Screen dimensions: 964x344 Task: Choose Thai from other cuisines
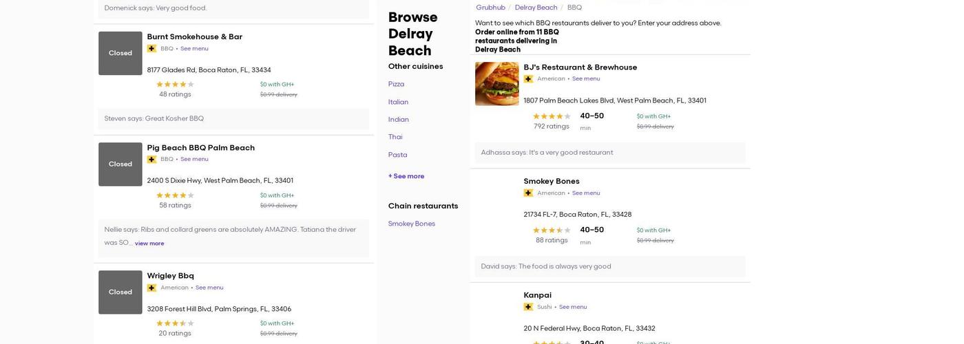[395, 138]
